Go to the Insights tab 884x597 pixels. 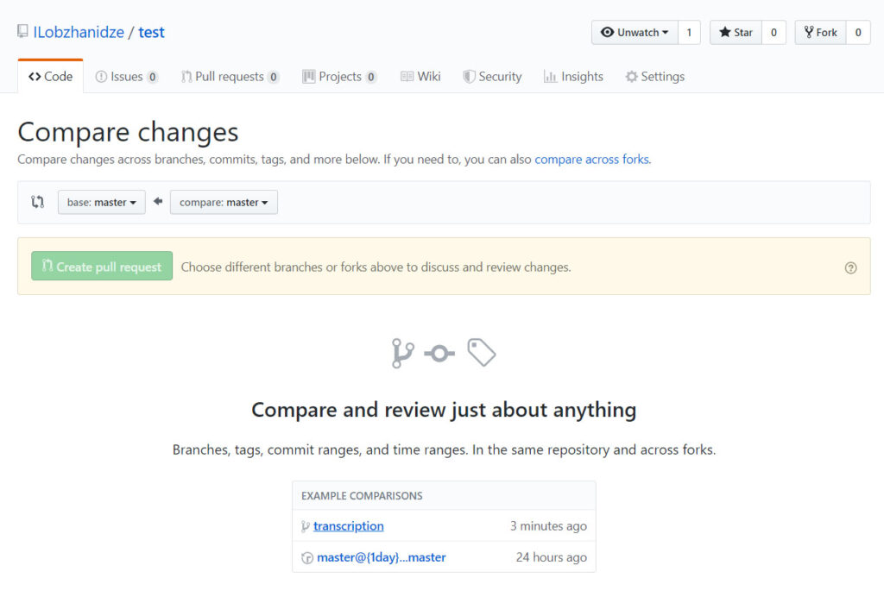pyautogui.click(x=573, y=77)
